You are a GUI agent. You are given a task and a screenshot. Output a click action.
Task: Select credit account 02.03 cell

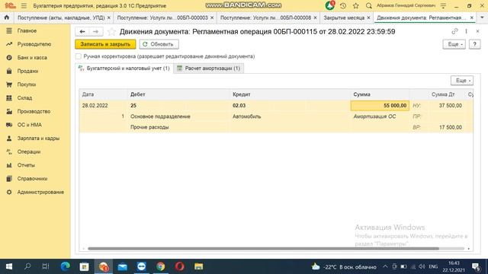(290, 106)
